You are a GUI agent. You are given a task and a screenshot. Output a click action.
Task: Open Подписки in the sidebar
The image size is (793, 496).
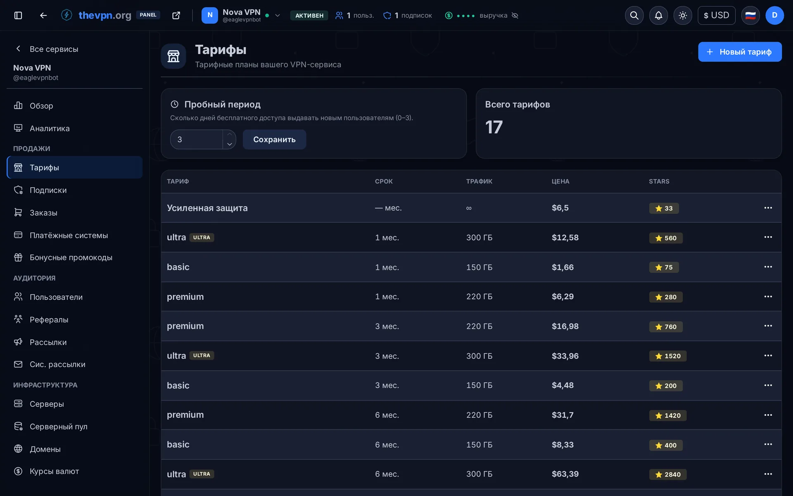(75, 190)
